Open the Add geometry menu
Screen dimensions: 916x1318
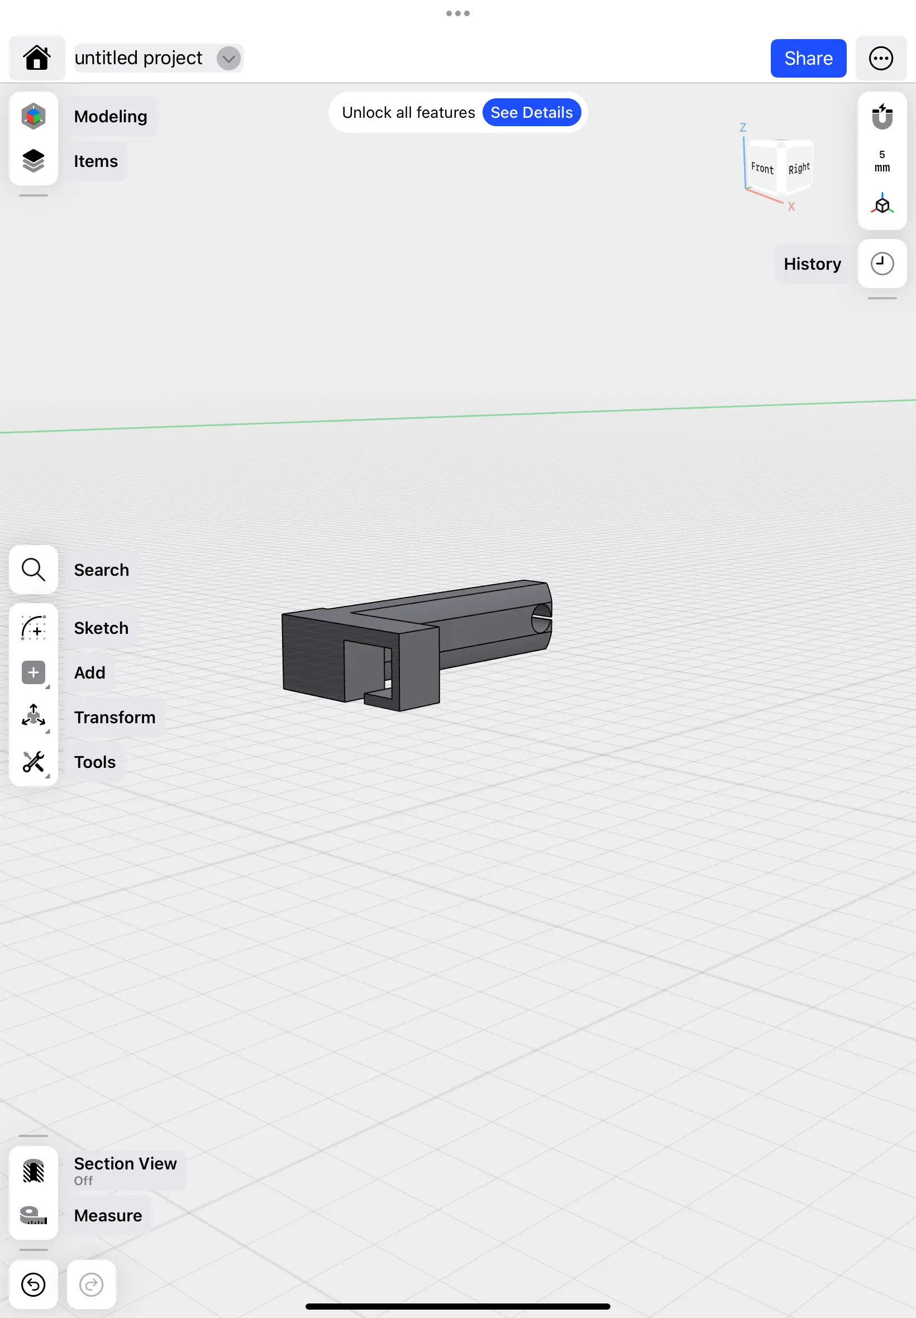[33, 672]
